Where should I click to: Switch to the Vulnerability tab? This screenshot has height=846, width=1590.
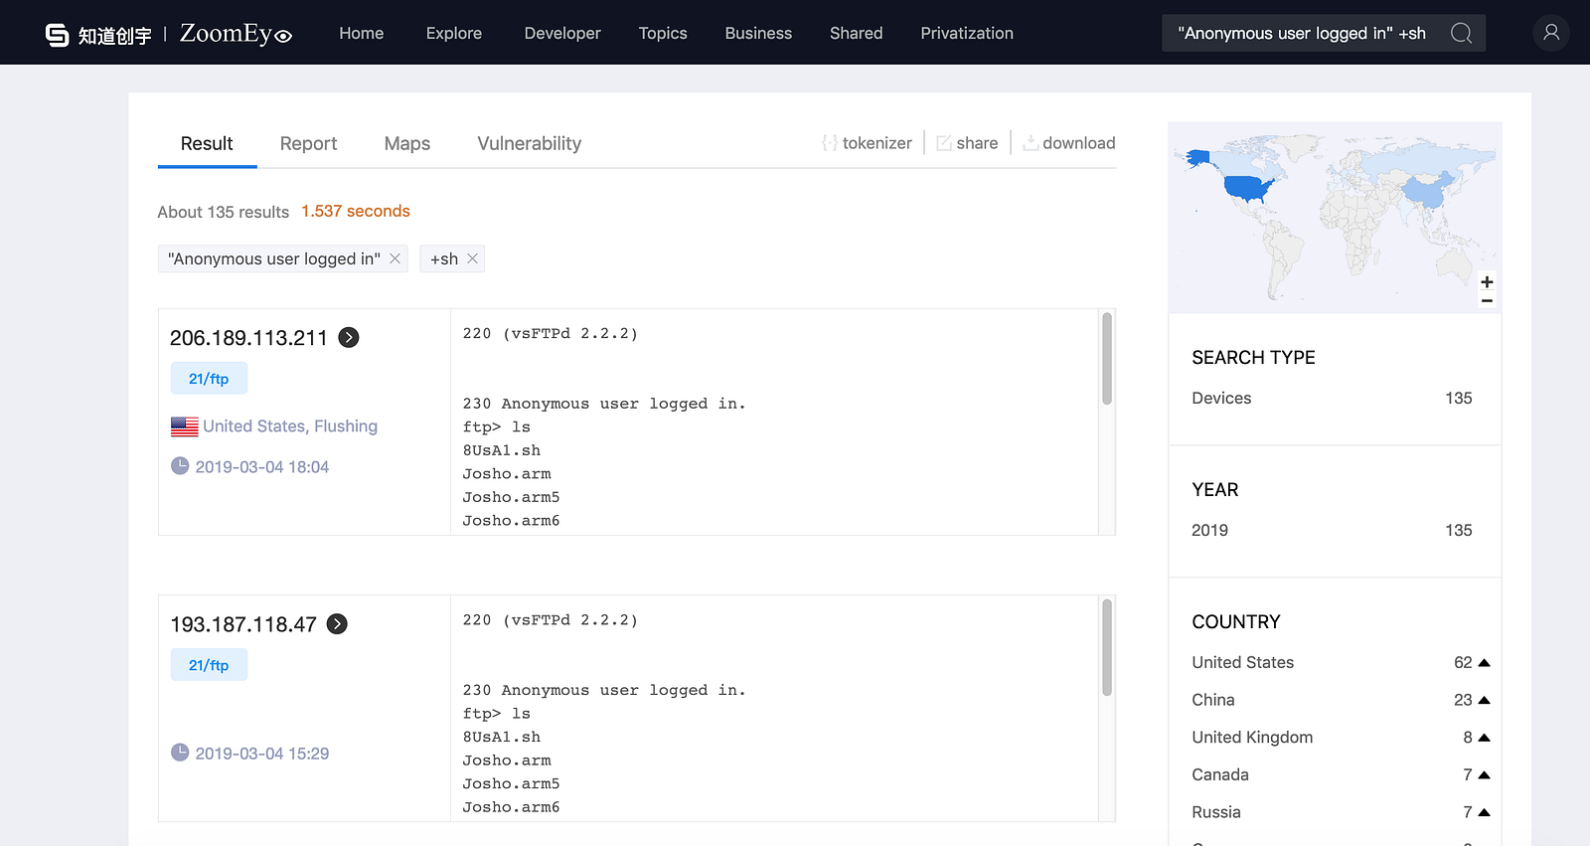[530, 143]
